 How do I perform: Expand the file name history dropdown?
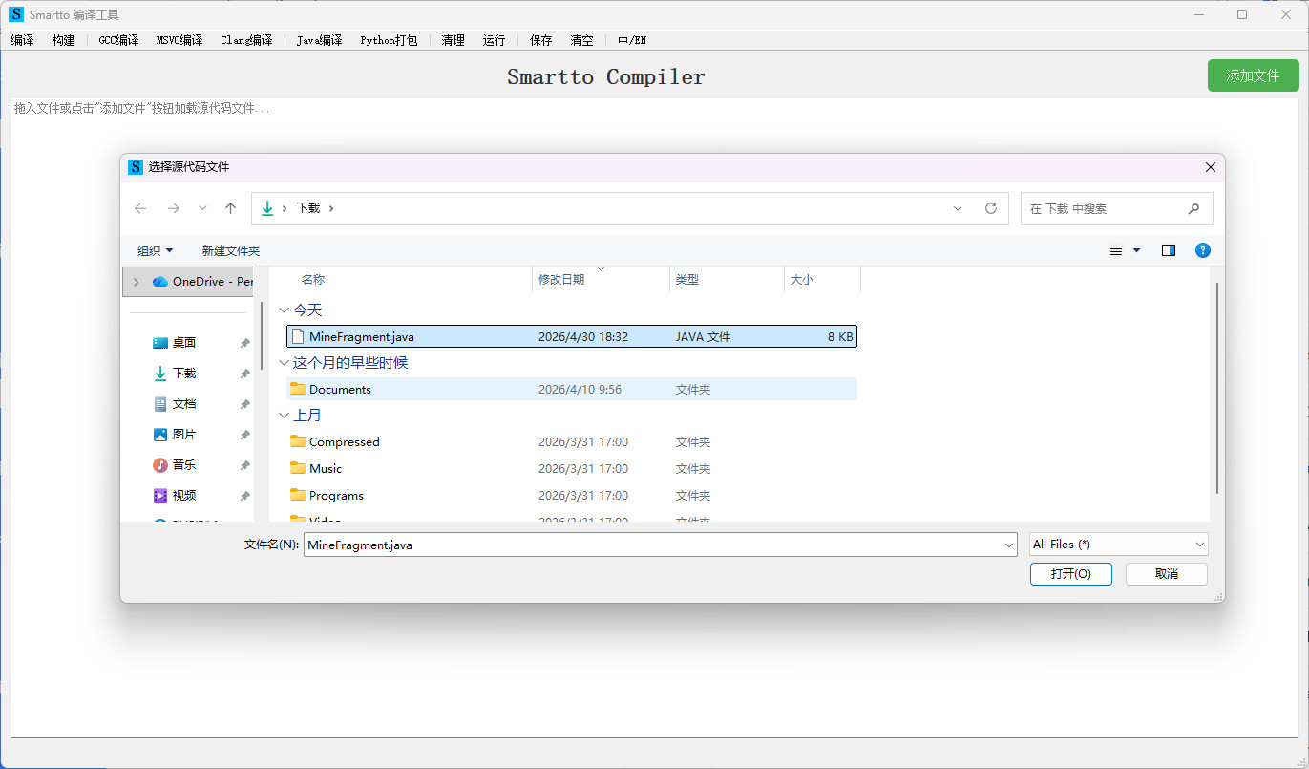(x=1010, y=545)
